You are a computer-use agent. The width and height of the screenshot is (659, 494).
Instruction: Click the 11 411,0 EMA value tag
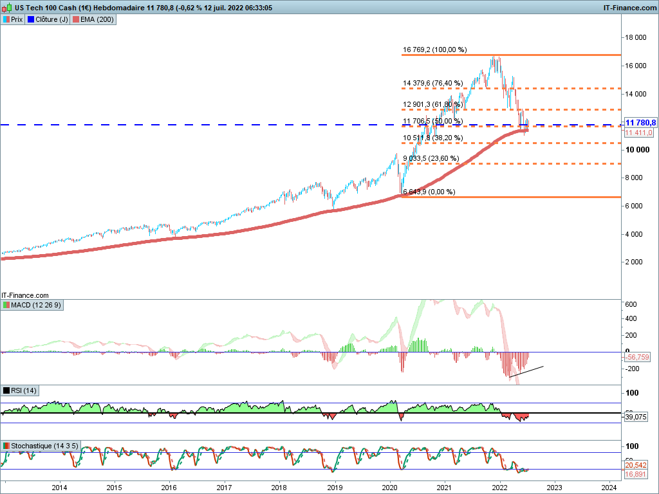tap(639, 133)
